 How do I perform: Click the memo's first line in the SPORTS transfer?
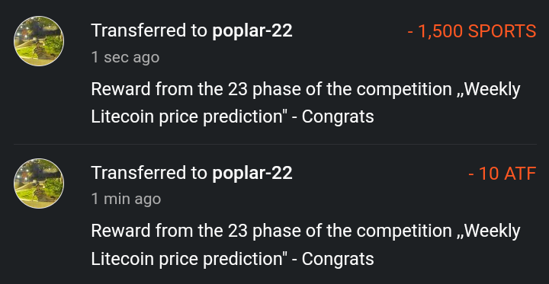point(305,90)
